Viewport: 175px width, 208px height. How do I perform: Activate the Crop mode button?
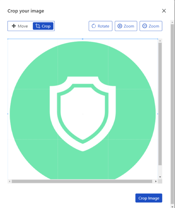coord(43,26)
